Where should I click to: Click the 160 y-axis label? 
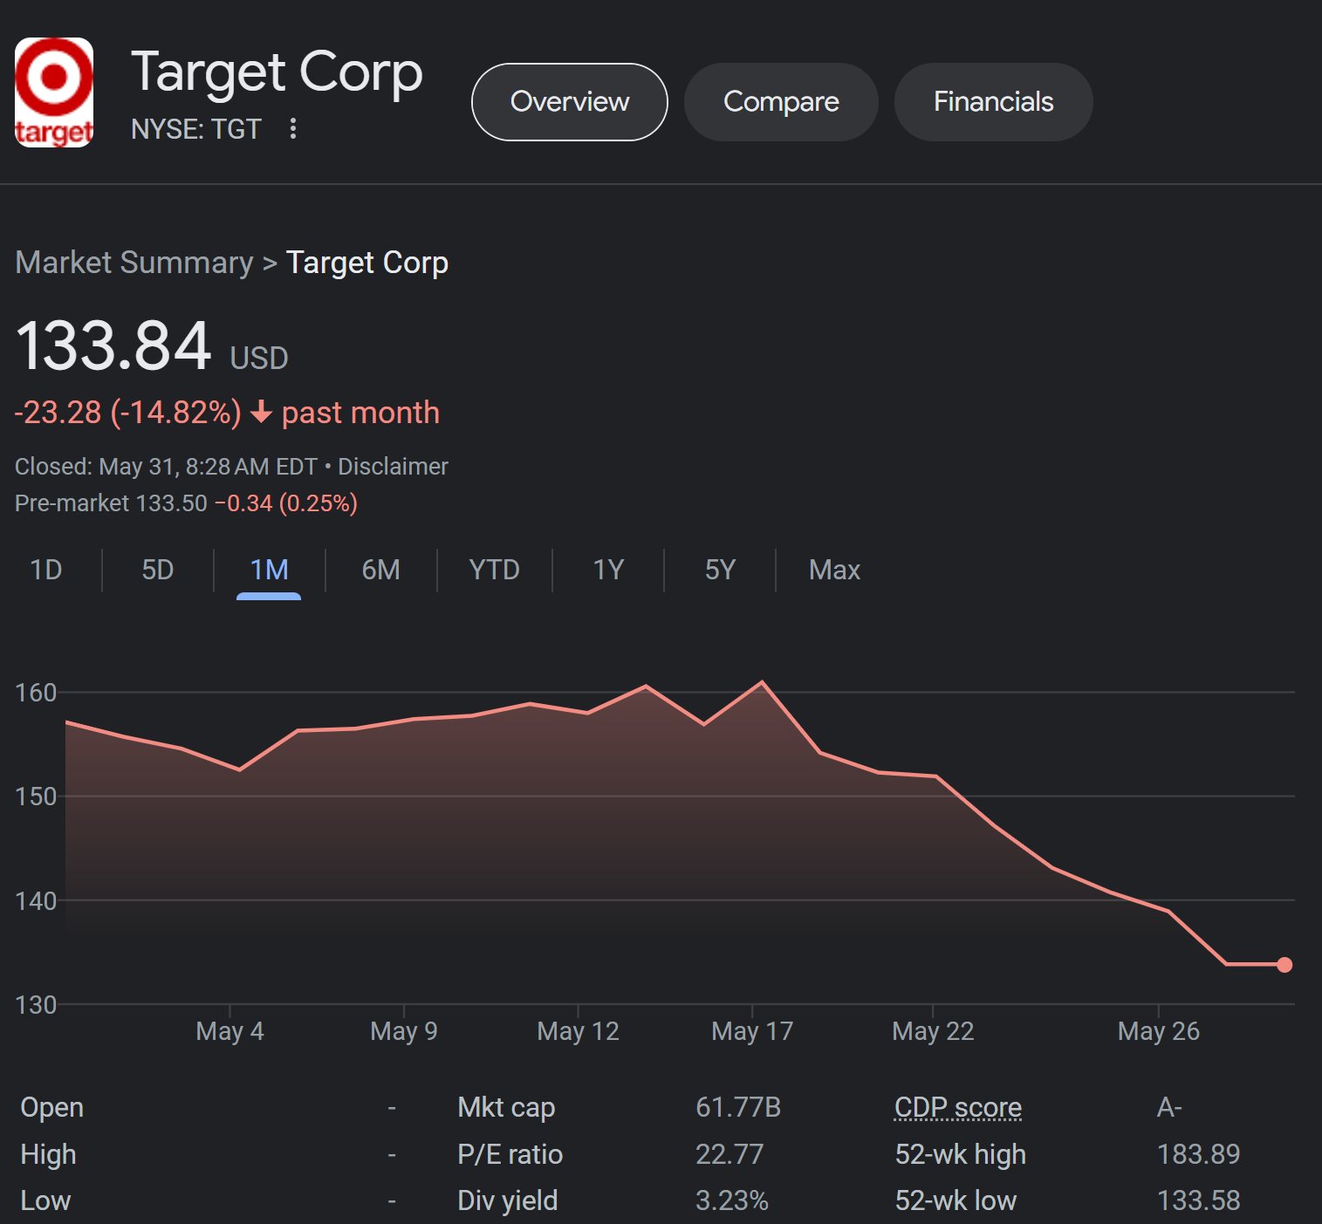(36, 693)
